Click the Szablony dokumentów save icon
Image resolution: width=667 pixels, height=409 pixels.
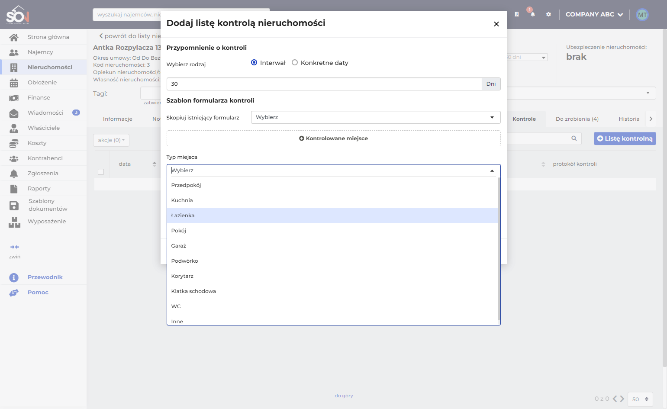click(x=14, y=205)
